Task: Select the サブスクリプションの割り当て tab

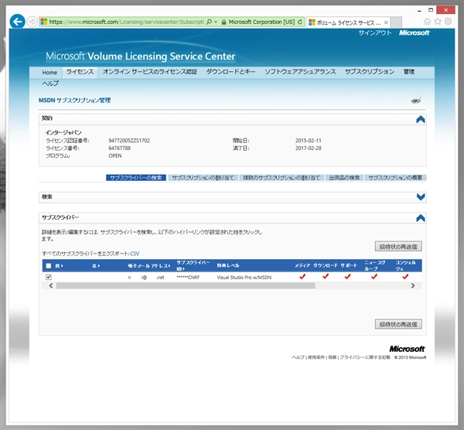Action: coord(203,178)
